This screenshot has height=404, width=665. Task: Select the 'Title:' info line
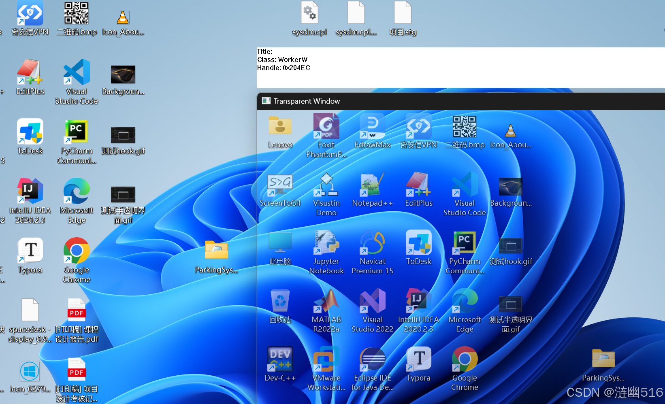(x=264, y=51)
